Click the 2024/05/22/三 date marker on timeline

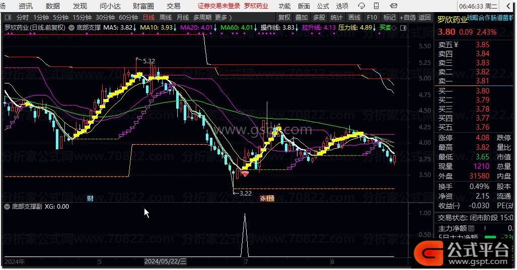pos(166,262)
